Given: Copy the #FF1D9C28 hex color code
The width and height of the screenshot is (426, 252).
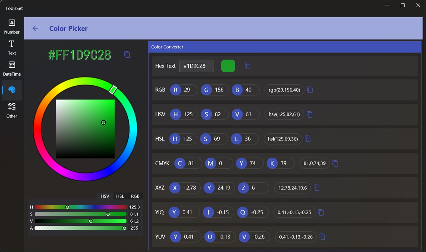Looking at the screenshot, I should click(x=127, y=54).
